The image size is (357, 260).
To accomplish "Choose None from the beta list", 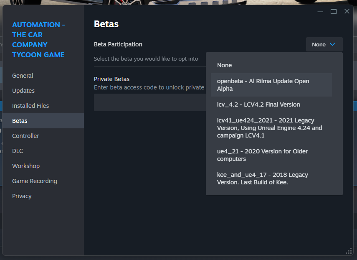I will [271, 65].
